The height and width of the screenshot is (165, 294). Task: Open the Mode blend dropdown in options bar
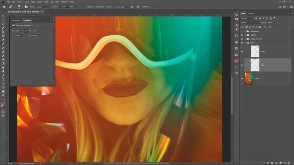pyautogui.click(x=43, y=7)
